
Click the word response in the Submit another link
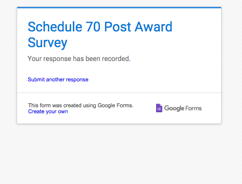pyautogui.click(x=77, y=80)
